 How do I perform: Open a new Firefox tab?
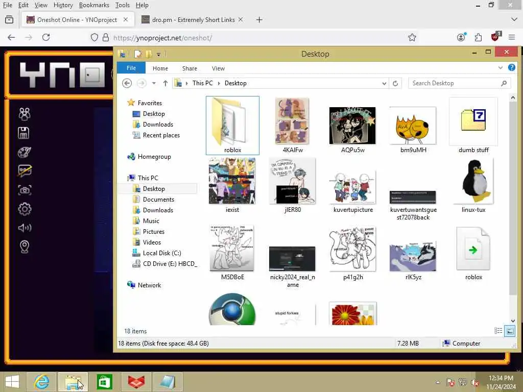click(x=259, y=20)
